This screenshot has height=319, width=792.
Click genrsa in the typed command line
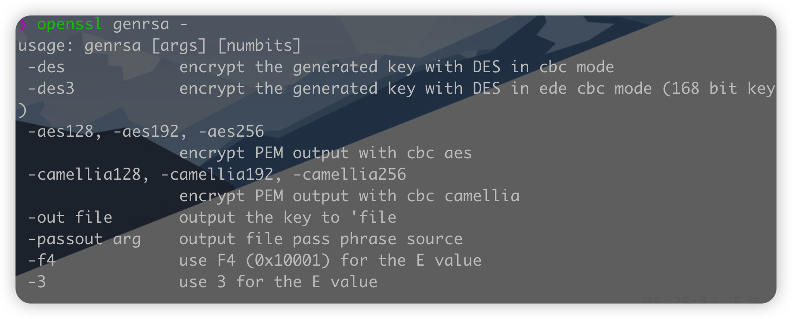(141, 25)
